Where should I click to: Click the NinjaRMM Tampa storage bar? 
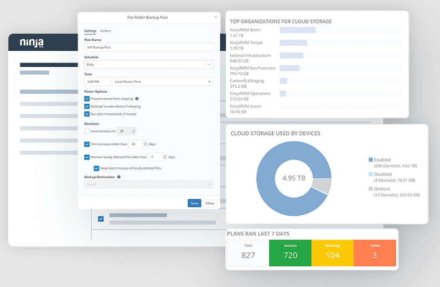(x=293, y=42)
